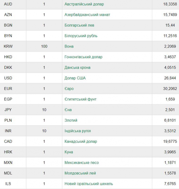This screenshot has height=189, width=179.
Task: Click the rate value 1,1871
Action: pos(170,163)
